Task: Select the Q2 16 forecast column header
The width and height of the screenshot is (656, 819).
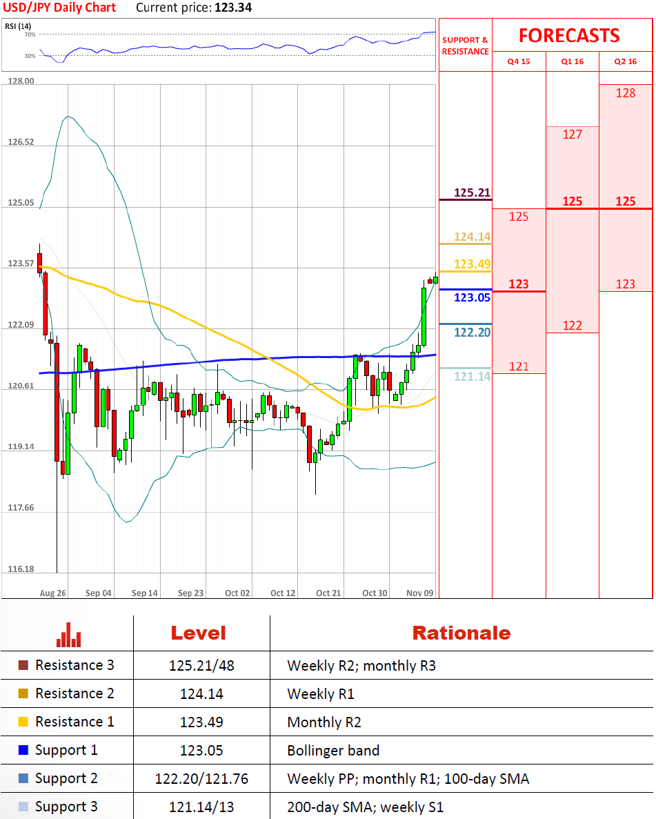Action: click(x=626, y=61)
